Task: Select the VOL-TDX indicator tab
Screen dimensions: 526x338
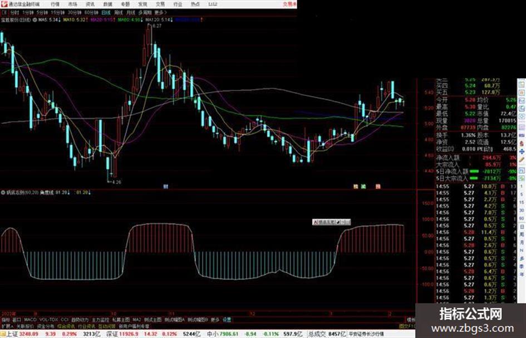Action: click(x=48, y=320)
